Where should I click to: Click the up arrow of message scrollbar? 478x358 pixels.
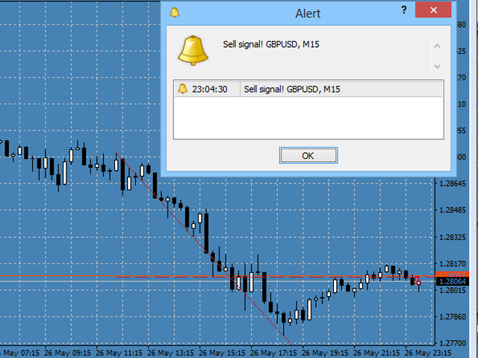(x=437, y=48)
